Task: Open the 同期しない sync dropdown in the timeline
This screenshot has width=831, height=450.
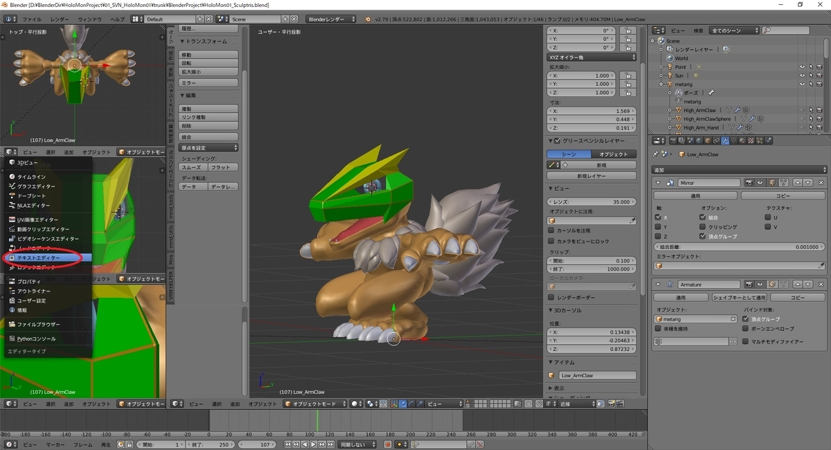Action: (x=357, y=444)
